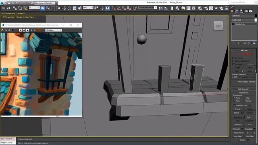Select Element sub-object level icon
The height and width of the screenshot is (145, 258).
251,54
